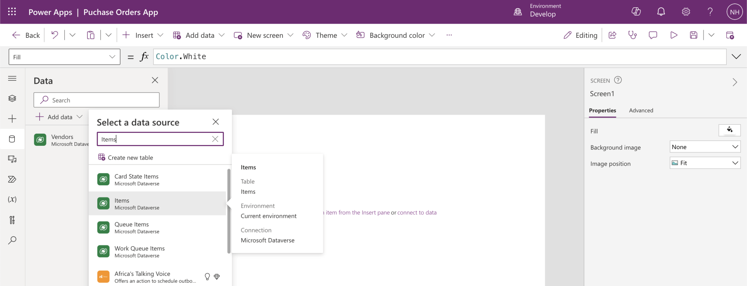Expand the formula bar chevron

click(736, 56)
